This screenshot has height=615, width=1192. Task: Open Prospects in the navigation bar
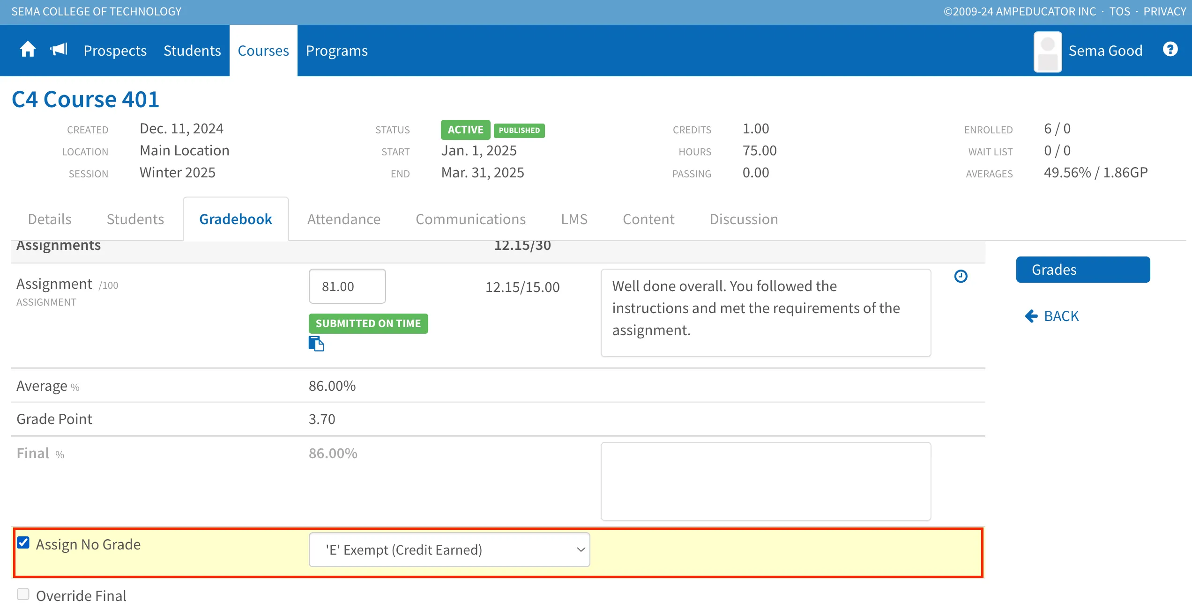coord(115,51)
